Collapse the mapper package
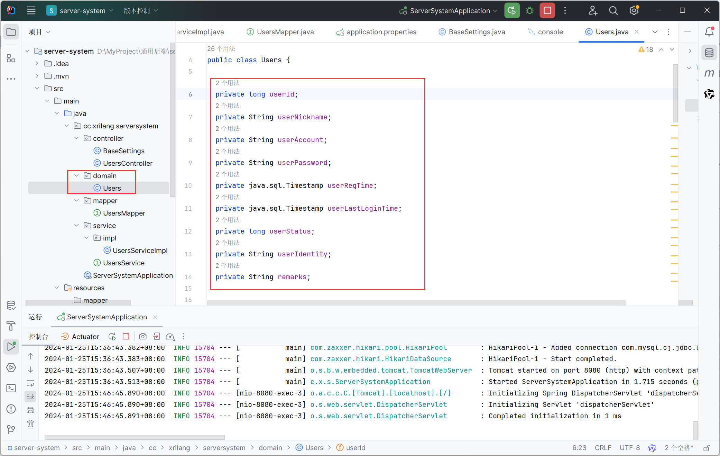The width and height of the screenshot is (720, 456). click(76, 201)
